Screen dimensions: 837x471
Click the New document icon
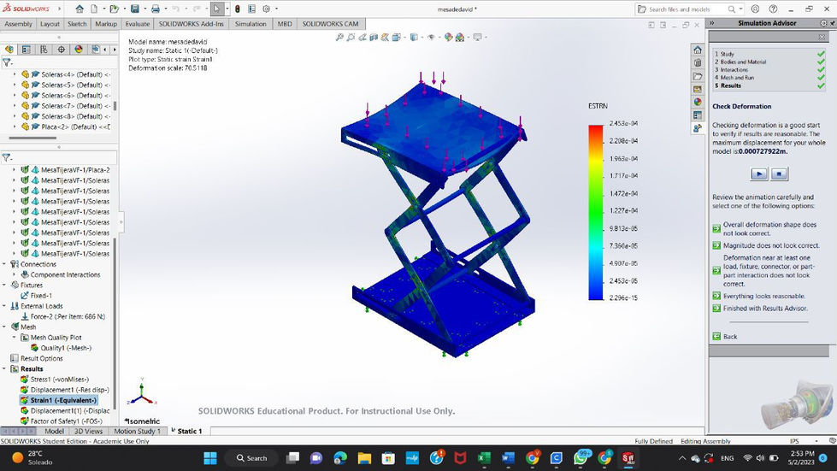(x=94, y=9)
